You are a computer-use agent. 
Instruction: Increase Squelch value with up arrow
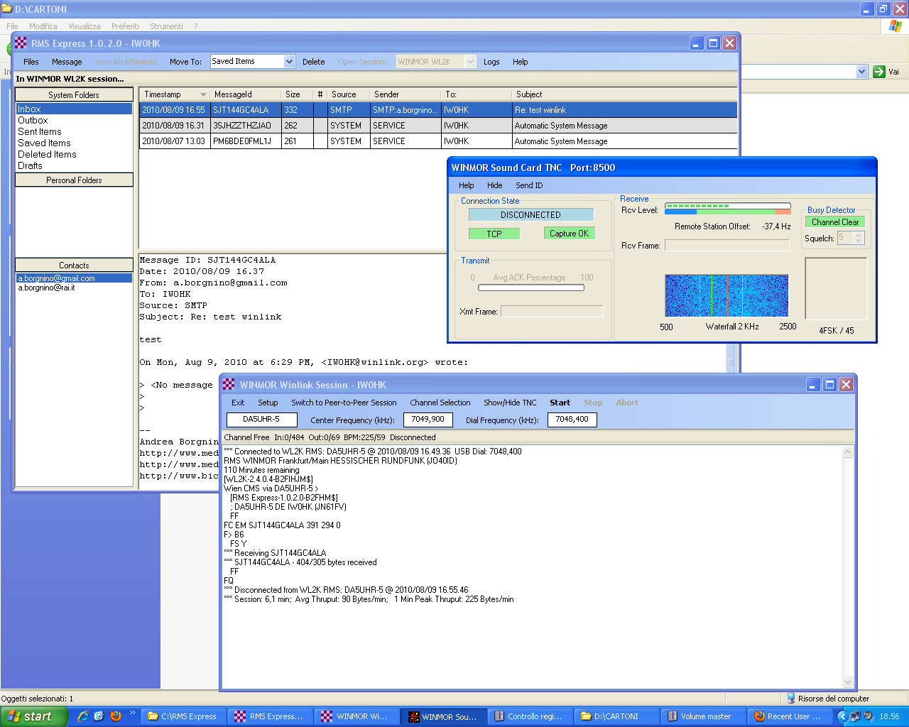click(859, 235)
